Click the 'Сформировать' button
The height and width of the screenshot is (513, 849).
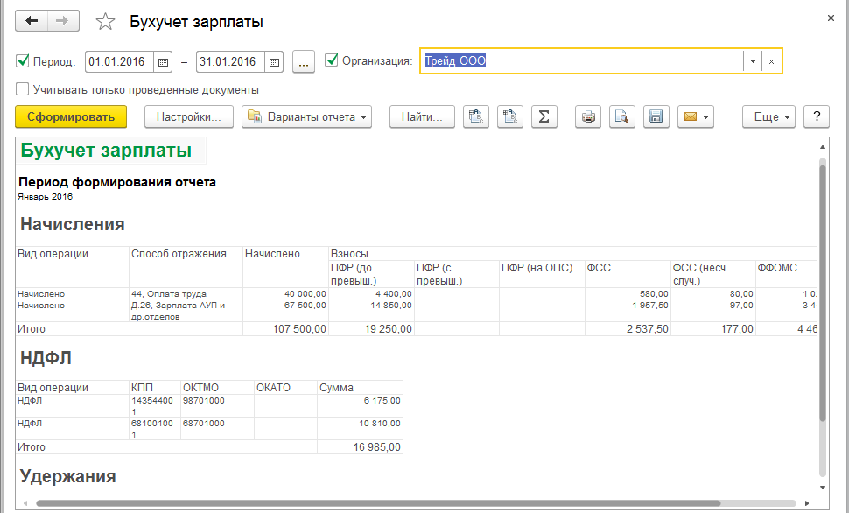tap(71, 116)
